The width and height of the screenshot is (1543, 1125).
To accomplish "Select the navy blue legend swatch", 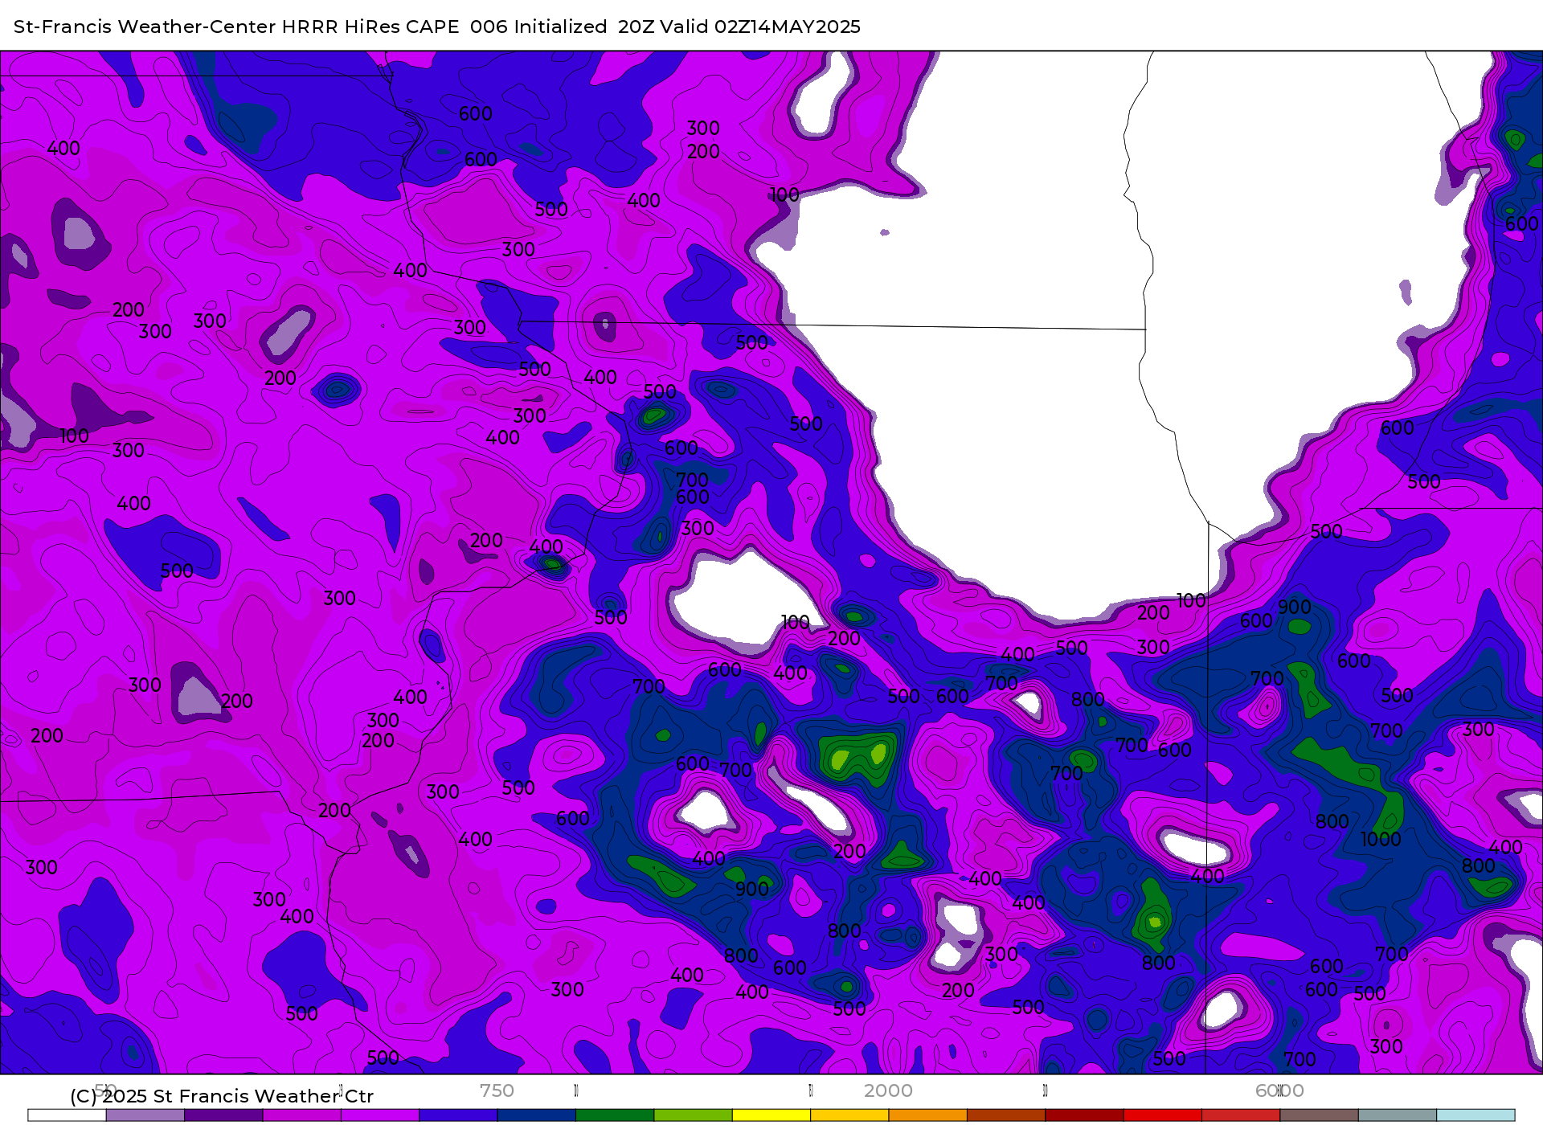I will 536,1115.
